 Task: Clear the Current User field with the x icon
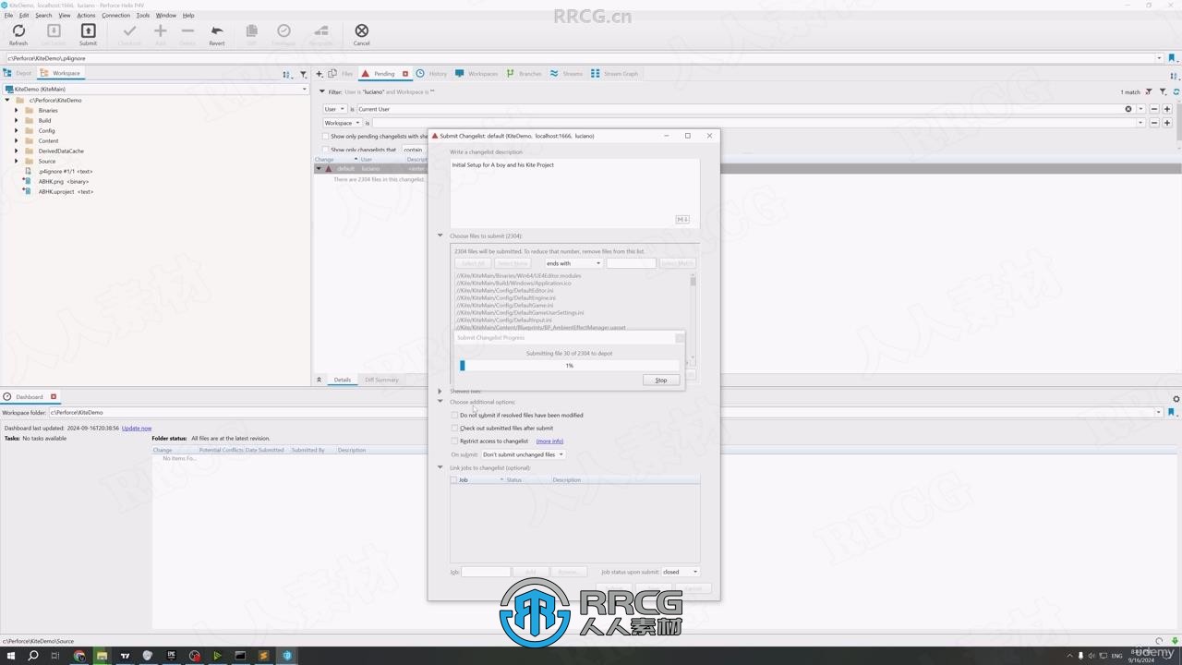(1128, 109)
